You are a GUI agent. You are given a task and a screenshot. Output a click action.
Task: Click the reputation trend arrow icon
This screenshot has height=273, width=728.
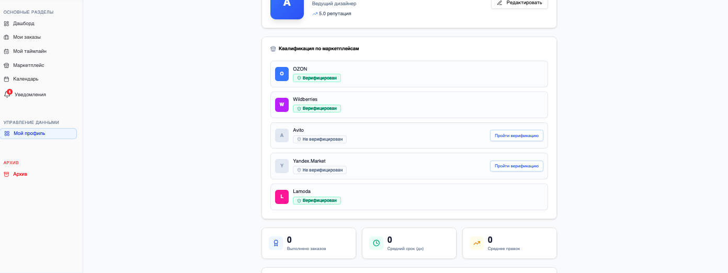click(315, 14)
